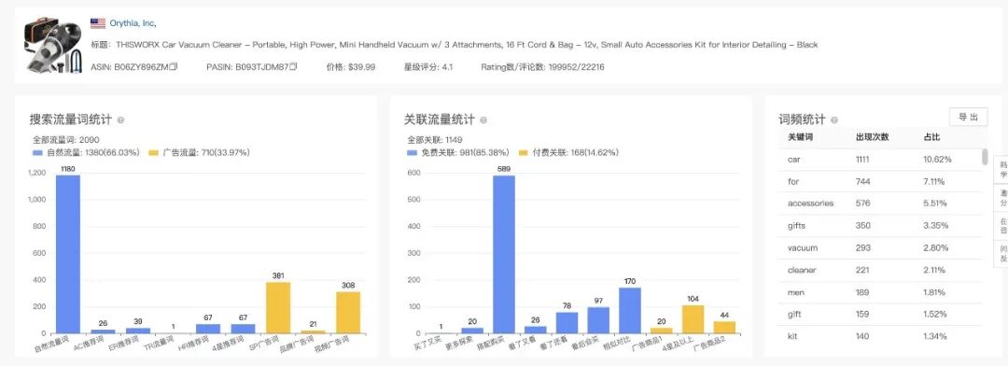Select the 'kit' keyword row

coord(879,336)
